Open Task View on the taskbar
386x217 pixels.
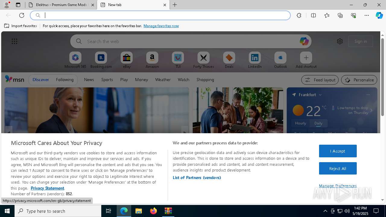tap(109, 211)
